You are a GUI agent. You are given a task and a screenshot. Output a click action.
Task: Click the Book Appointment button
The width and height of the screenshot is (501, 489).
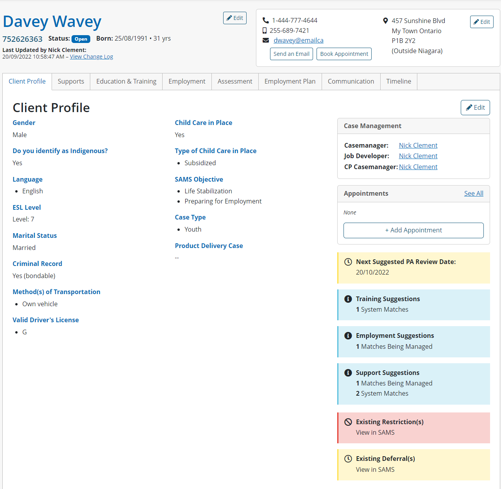[x=344, y=54]
